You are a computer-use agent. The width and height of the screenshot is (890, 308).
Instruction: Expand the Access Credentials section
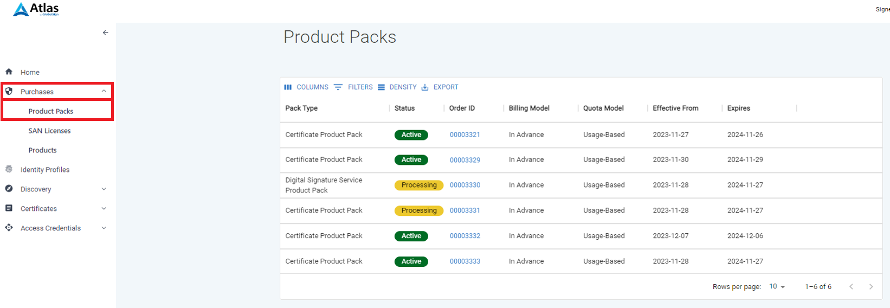coord(104,228)
